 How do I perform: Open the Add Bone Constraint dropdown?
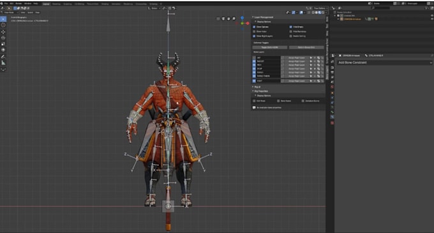point(385,63)
